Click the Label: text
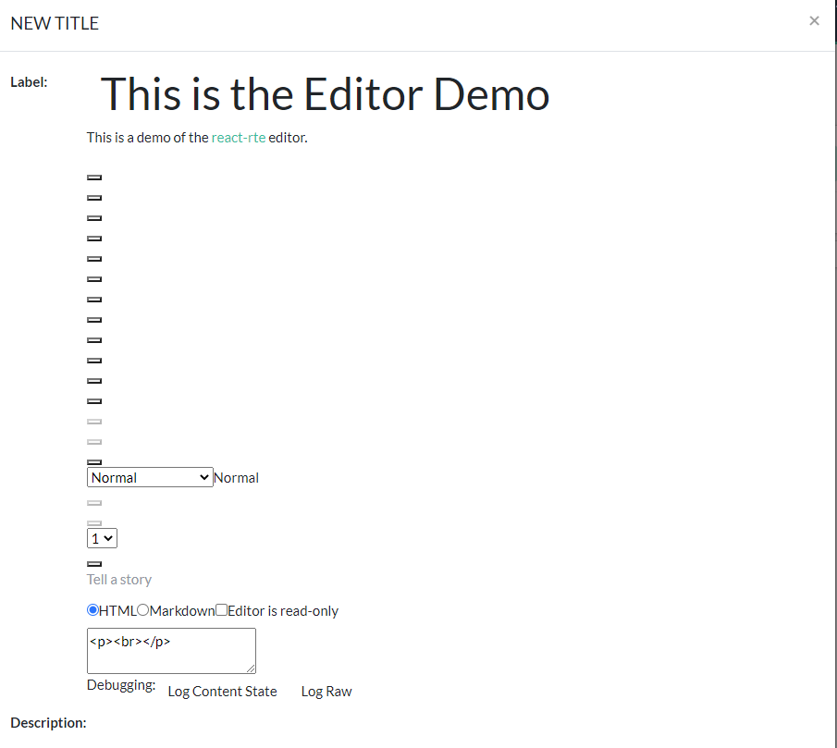The height and width of the screenshot is (748, 837). click(29, 82)
